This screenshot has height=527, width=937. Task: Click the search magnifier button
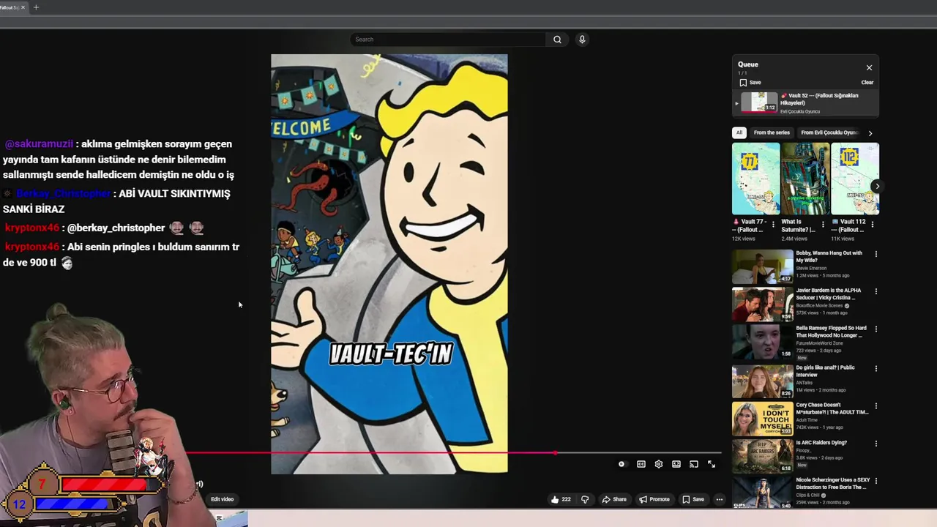[557, 40]
